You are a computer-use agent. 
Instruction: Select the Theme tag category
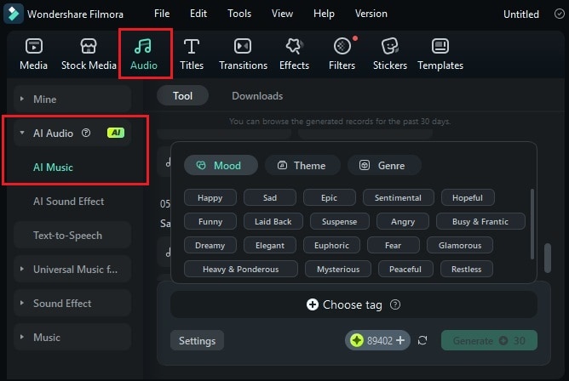[x=302, y=166]
